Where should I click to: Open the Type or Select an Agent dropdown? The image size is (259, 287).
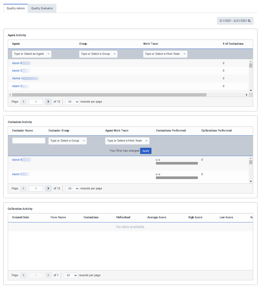tap(32, 54)
